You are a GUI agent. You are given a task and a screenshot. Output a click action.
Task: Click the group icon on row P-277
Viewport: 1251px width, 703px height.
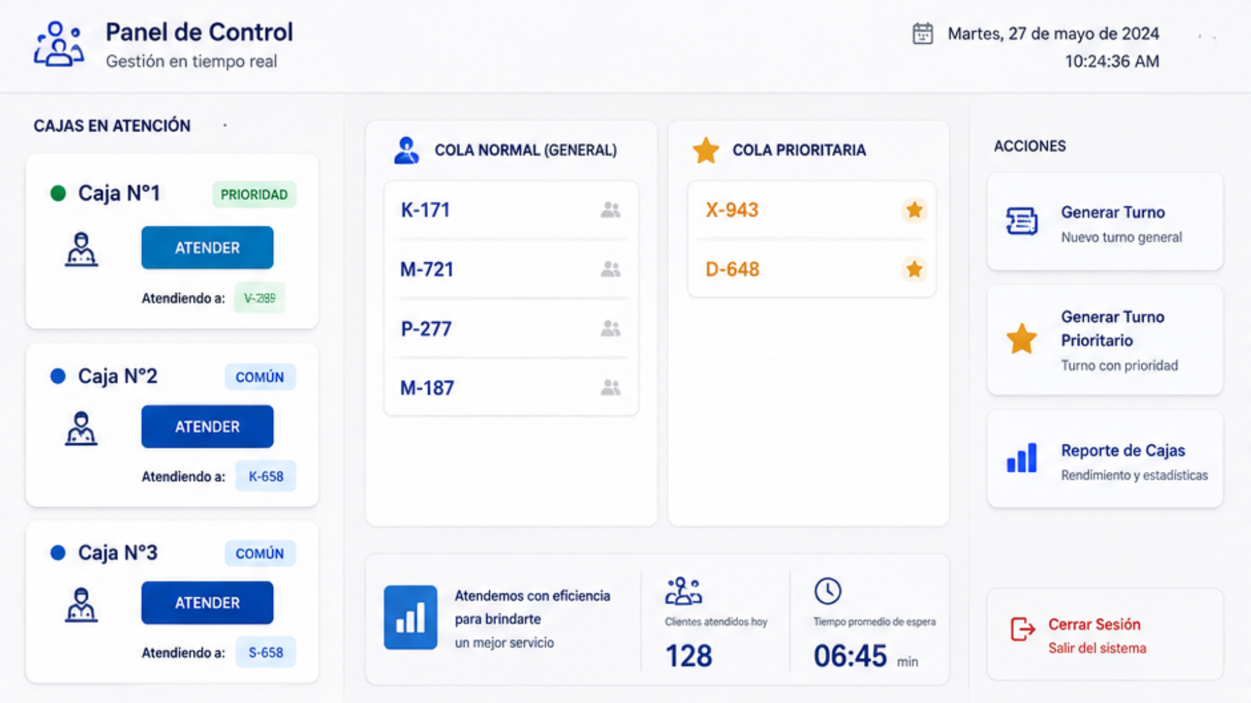coord(611,328)
